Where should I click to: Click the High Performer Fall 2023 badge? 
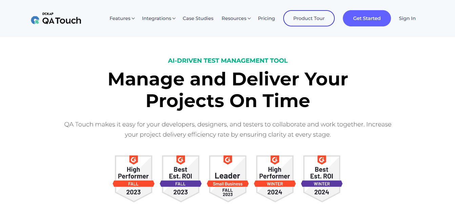click(x=133, y=178)
